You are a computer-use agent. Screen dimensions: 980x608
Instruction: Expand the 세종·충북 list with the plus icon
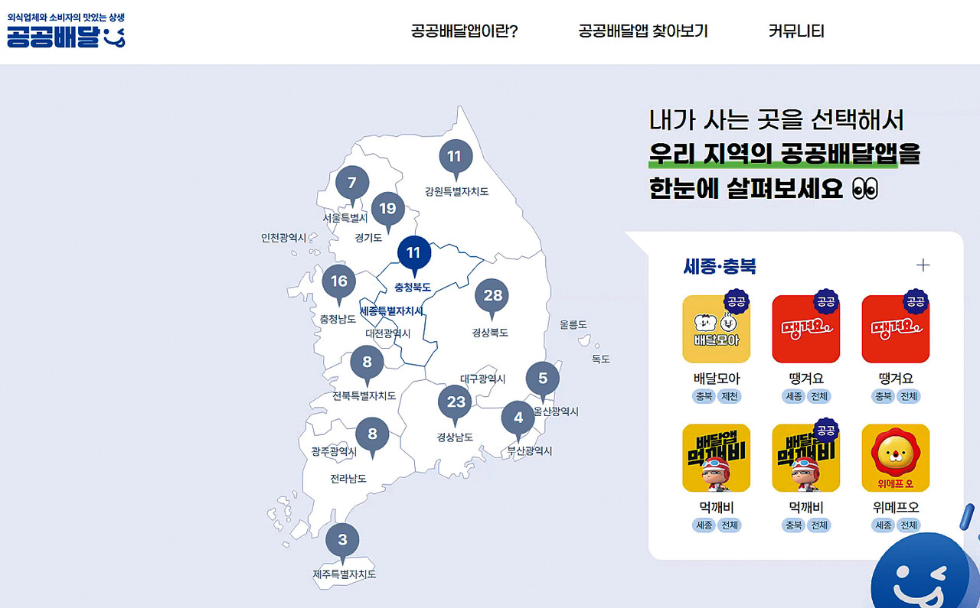[923, 265]
